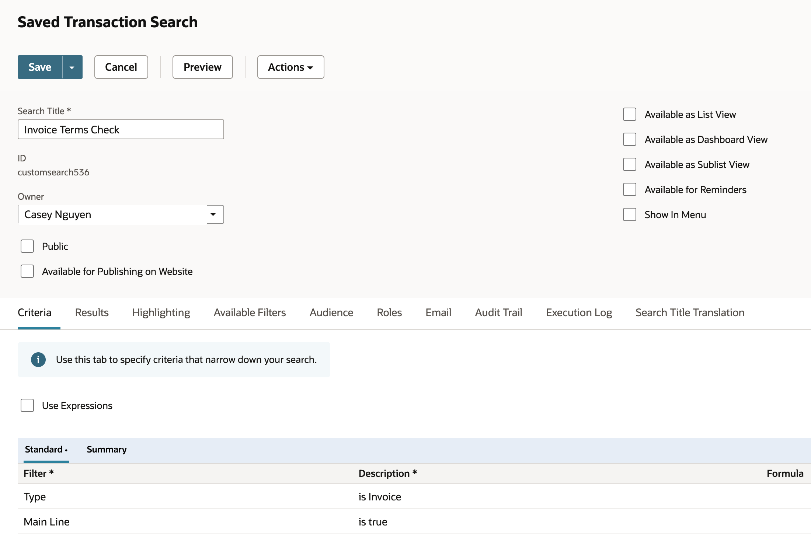The image size is (811, 538).
Task: Open the Highlighting tab
Action: 161,312
